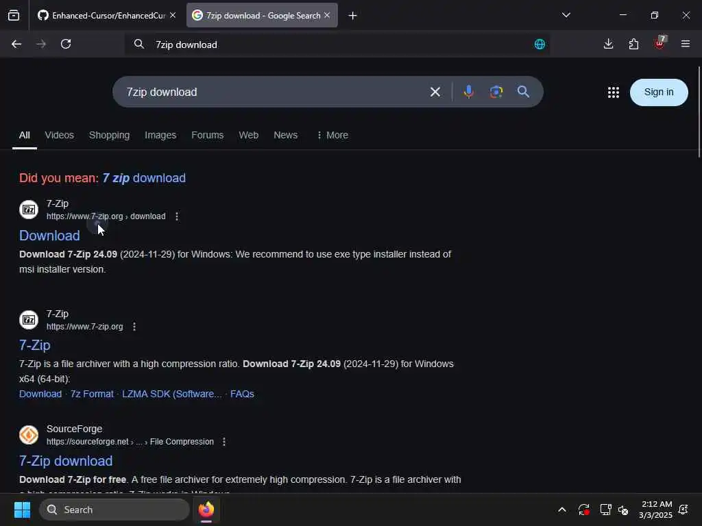Image resolution: width=702 pixels, height=526 pixels.
Task: Switch to Videos results
Action: [x=59, y=135]
